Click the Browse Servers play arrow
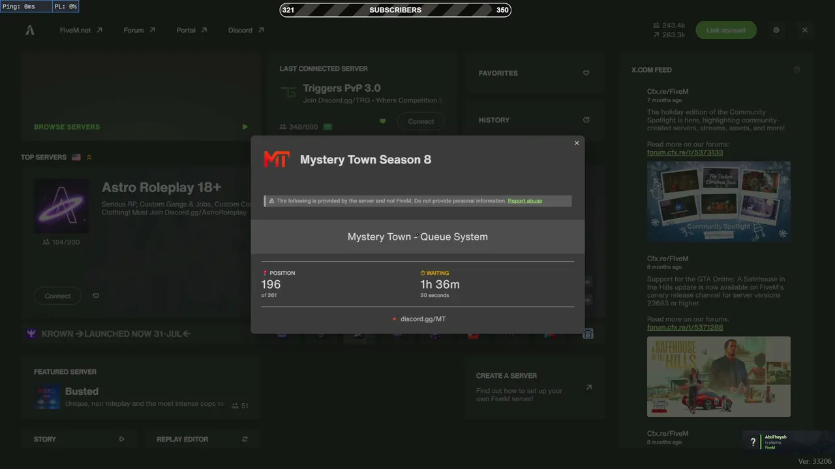 click(x=245, y=127)
